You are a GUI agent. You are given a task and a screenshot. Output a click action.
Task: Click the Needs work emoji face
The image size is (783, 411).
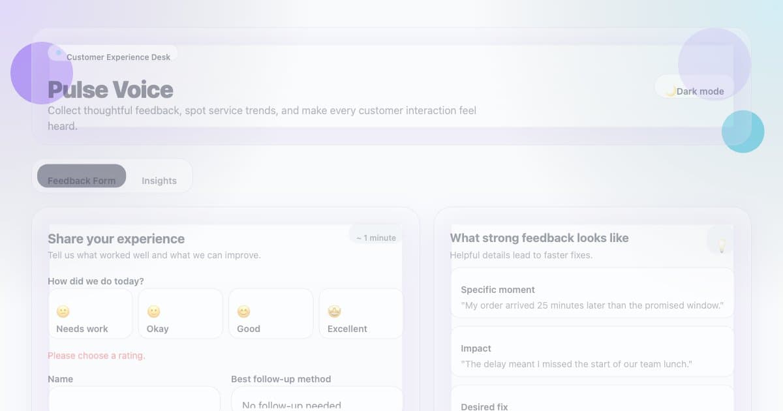(63, 312)
